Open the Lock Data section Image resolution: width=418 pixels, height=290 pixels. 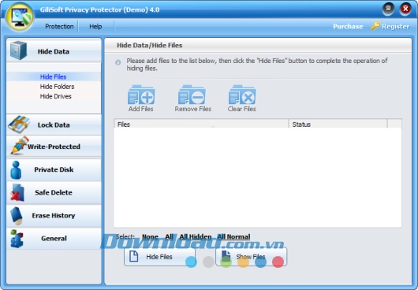click(54, 125)
